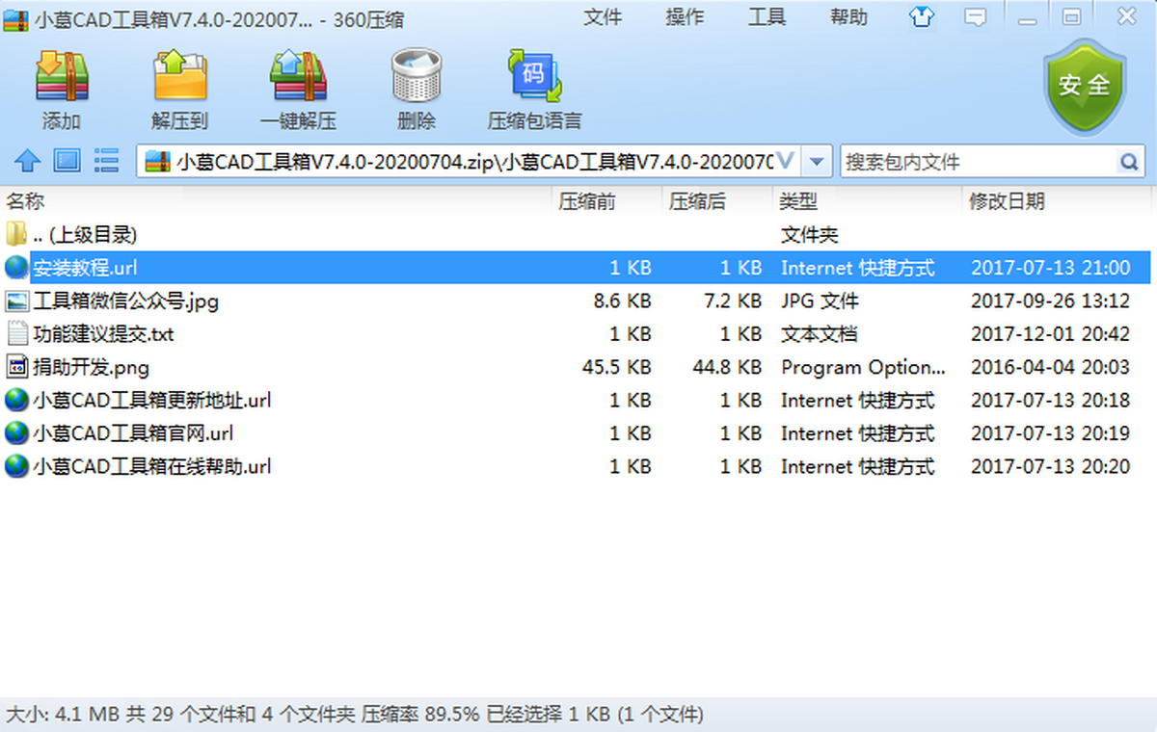Click the search magnifier icon
The height and width of the screenshot is (732, 1157).
click(x=1128, y=162)
